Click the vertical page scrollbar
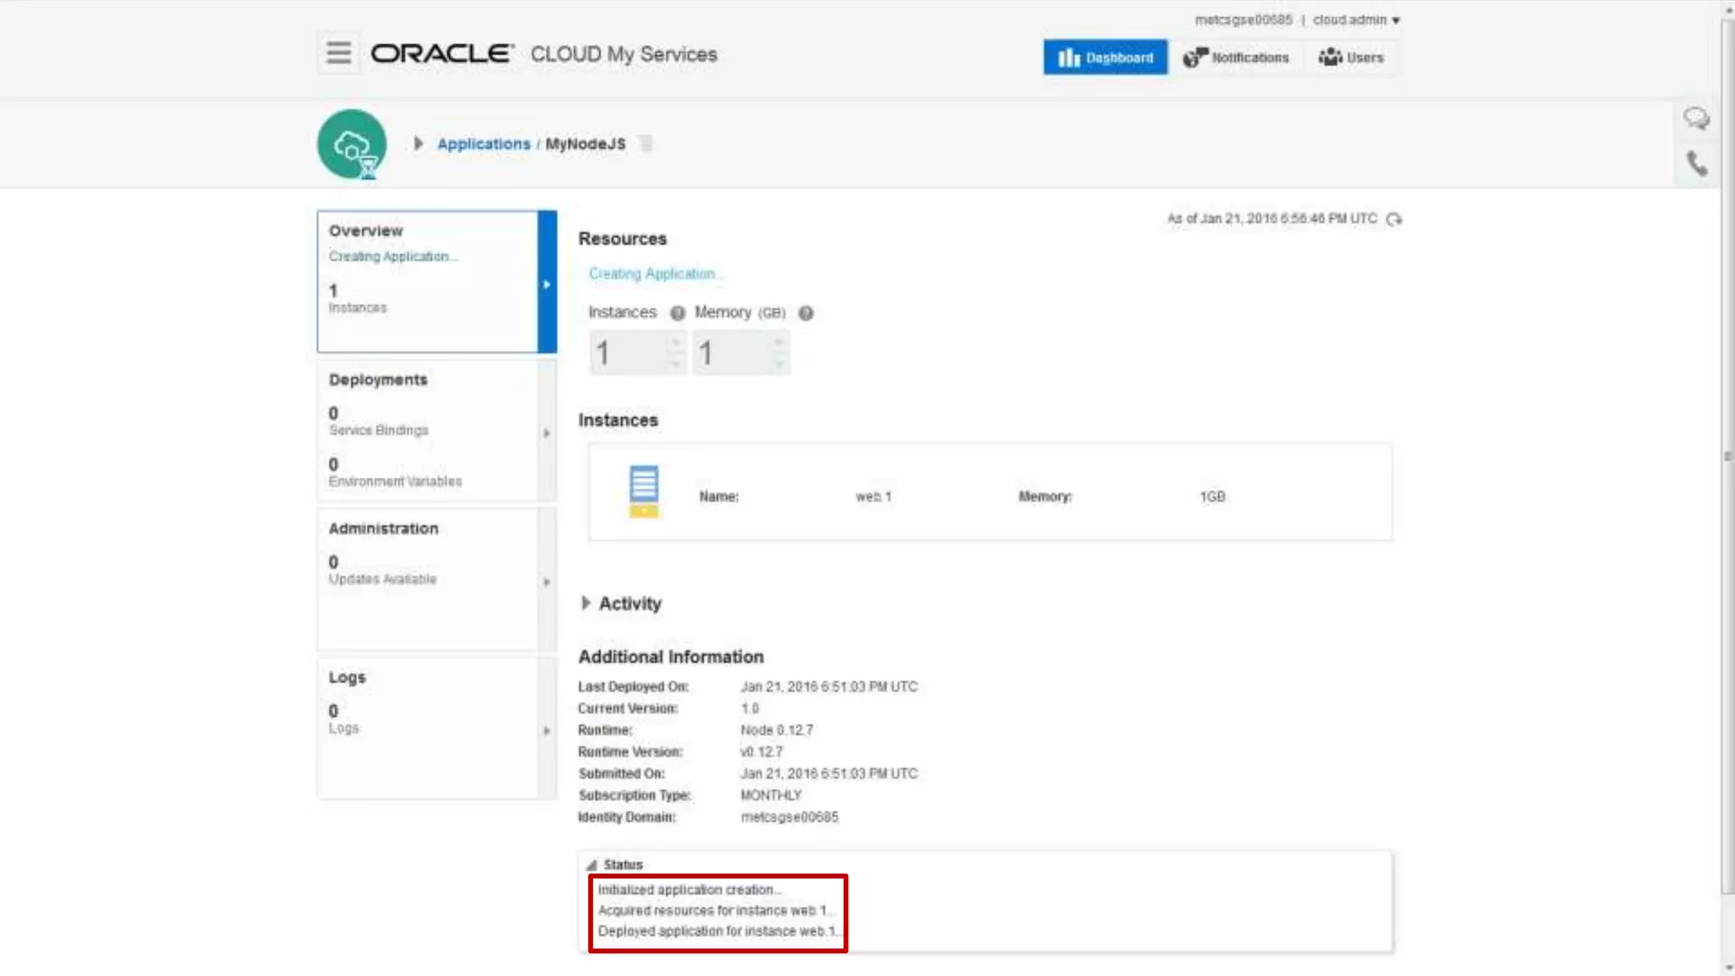The height and width of the screenshot is (976, 1735). (x=1727, y=457)
